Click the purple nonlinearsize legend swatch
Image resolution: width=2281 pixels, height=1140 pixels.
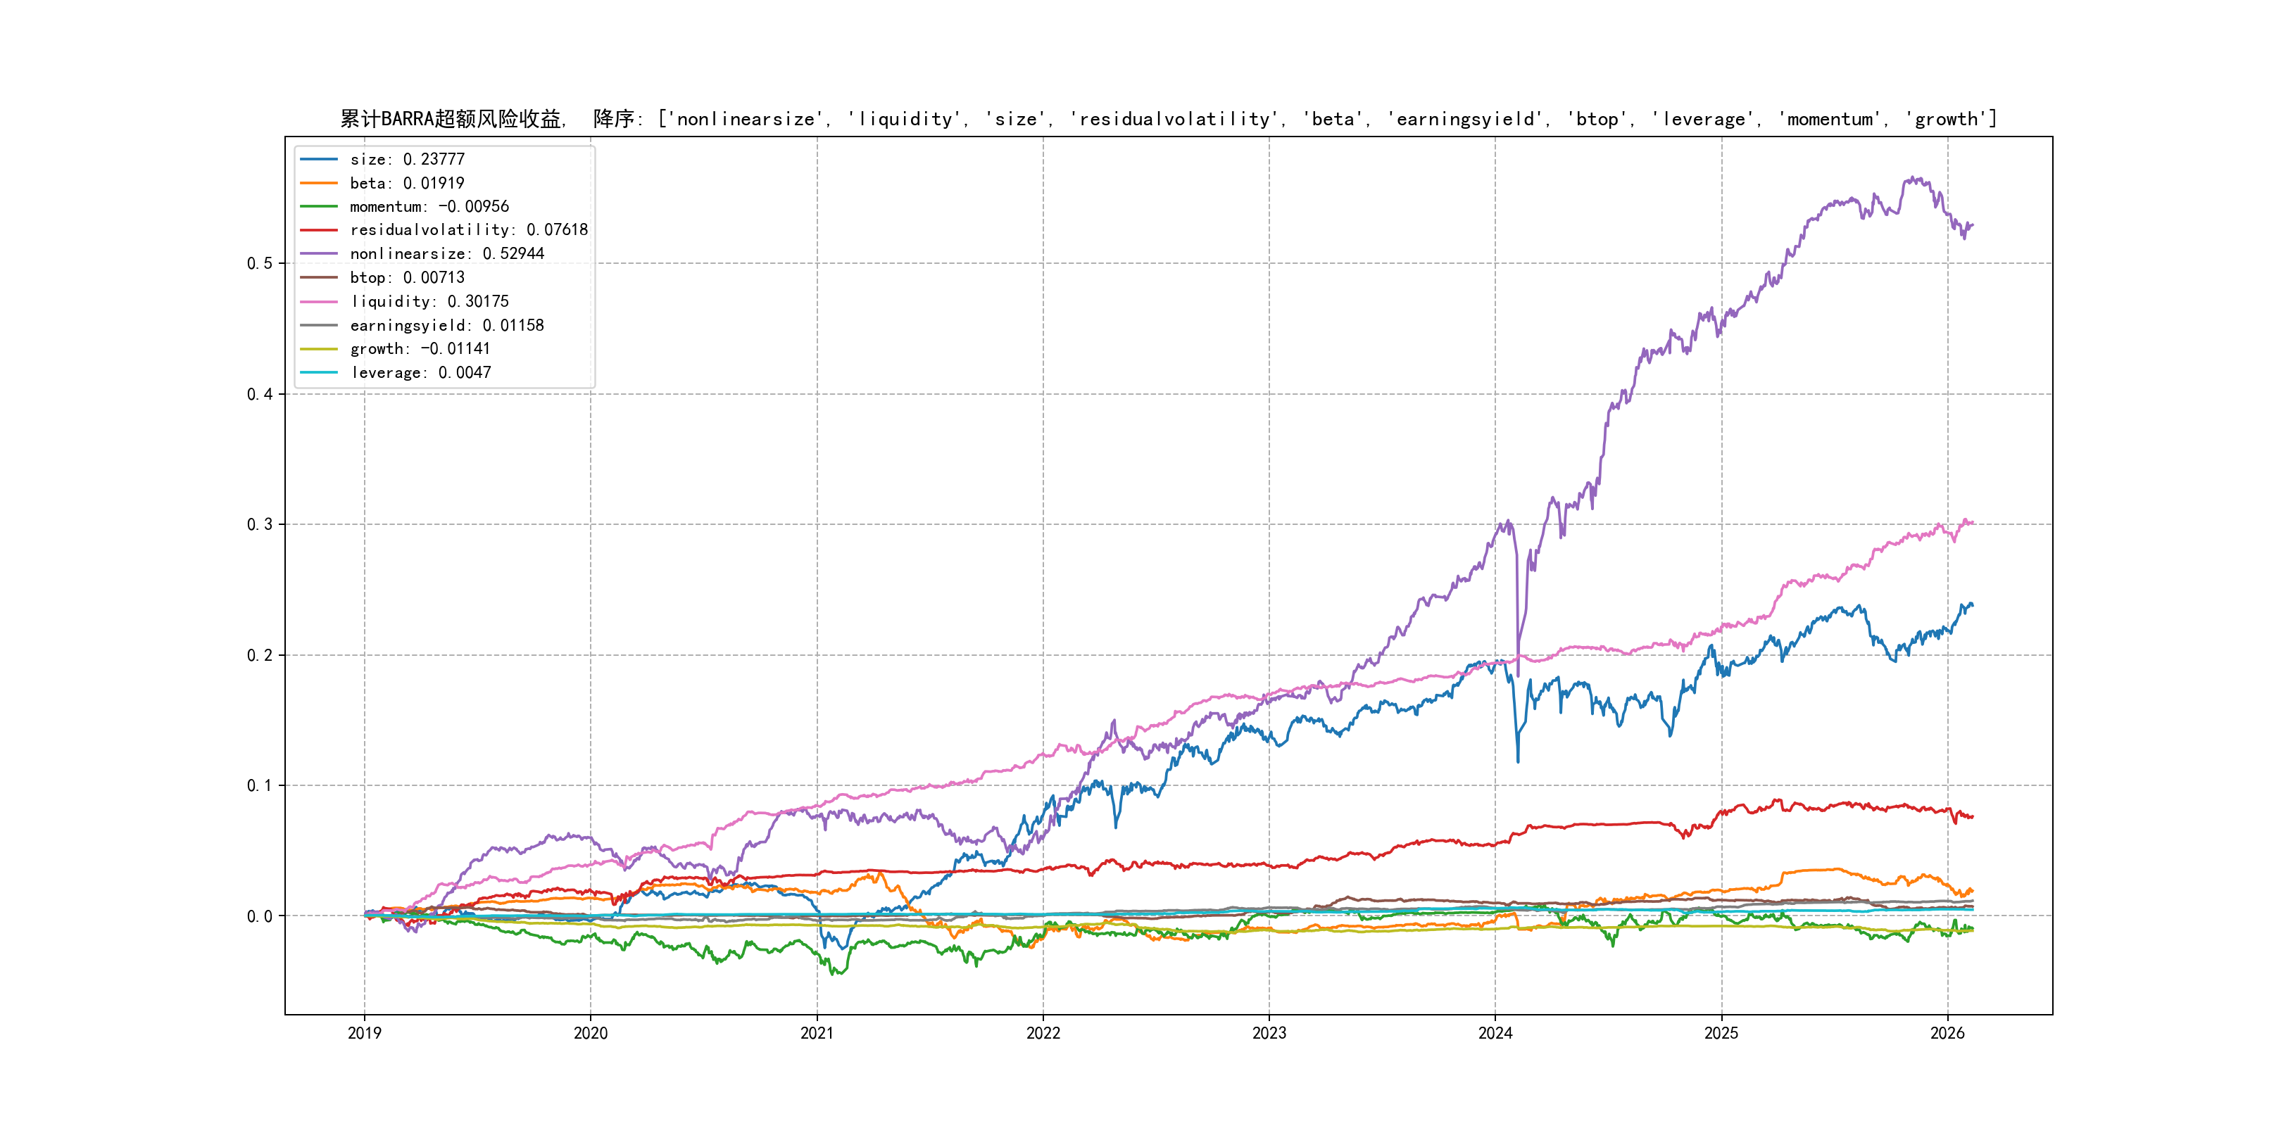click(319, 254)
